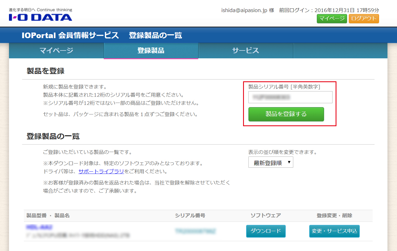Click the IOPortal 会員情報サービス title

(x=70, y=35)
